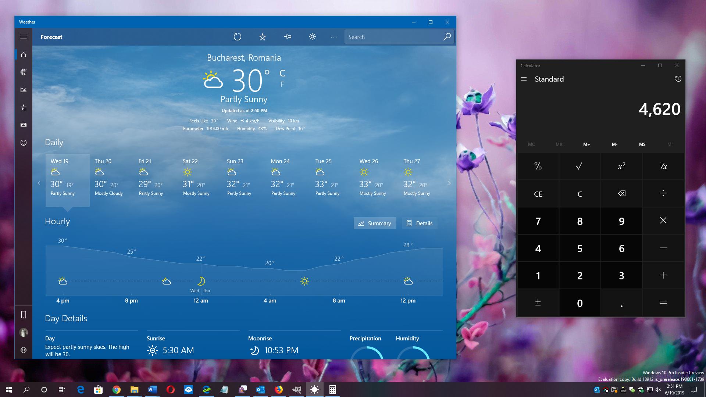
Task: Switch the Weather app theme via sun icon
Action: (x=312, y=37)
